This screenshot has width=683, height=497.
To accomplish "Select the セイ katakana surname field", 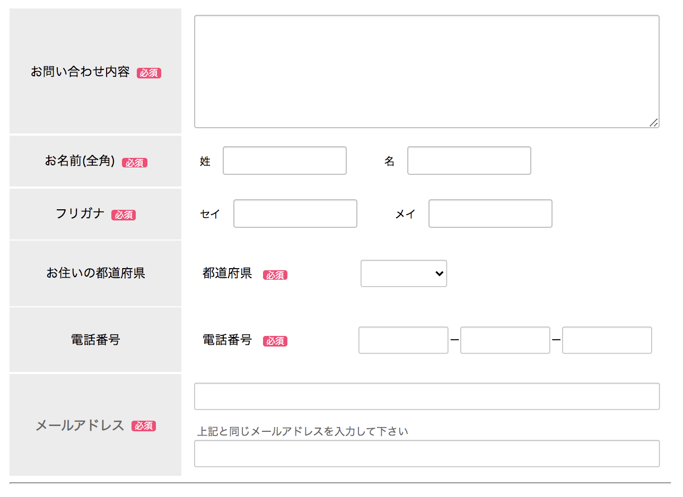I will tap(295, 214).
